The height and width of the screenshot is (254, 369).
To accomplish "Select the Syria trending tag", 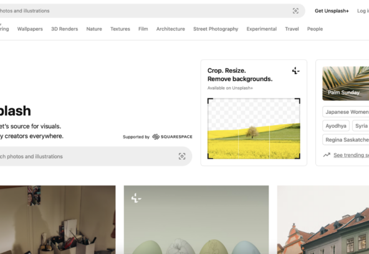I will pyautogui.click(x=361, y=126).
